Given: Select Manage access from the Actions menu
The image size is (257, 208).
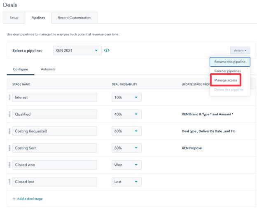Looking at the screenshot, I should coord(226,80).
